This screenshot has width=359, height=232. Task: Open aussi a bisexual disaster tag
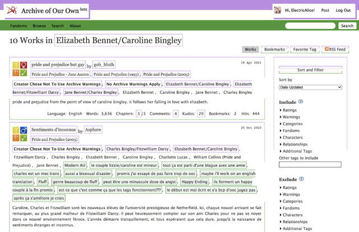[88, 174]
